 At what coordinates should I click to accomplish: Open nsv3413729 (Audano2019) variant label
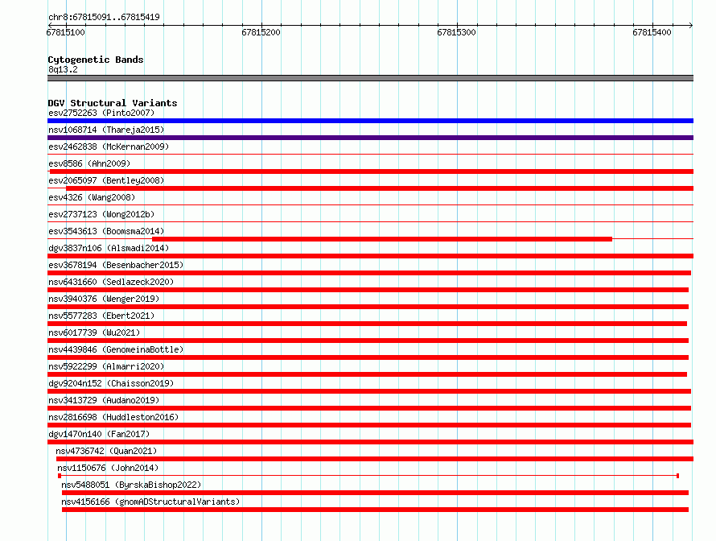[x=104, y=400]
